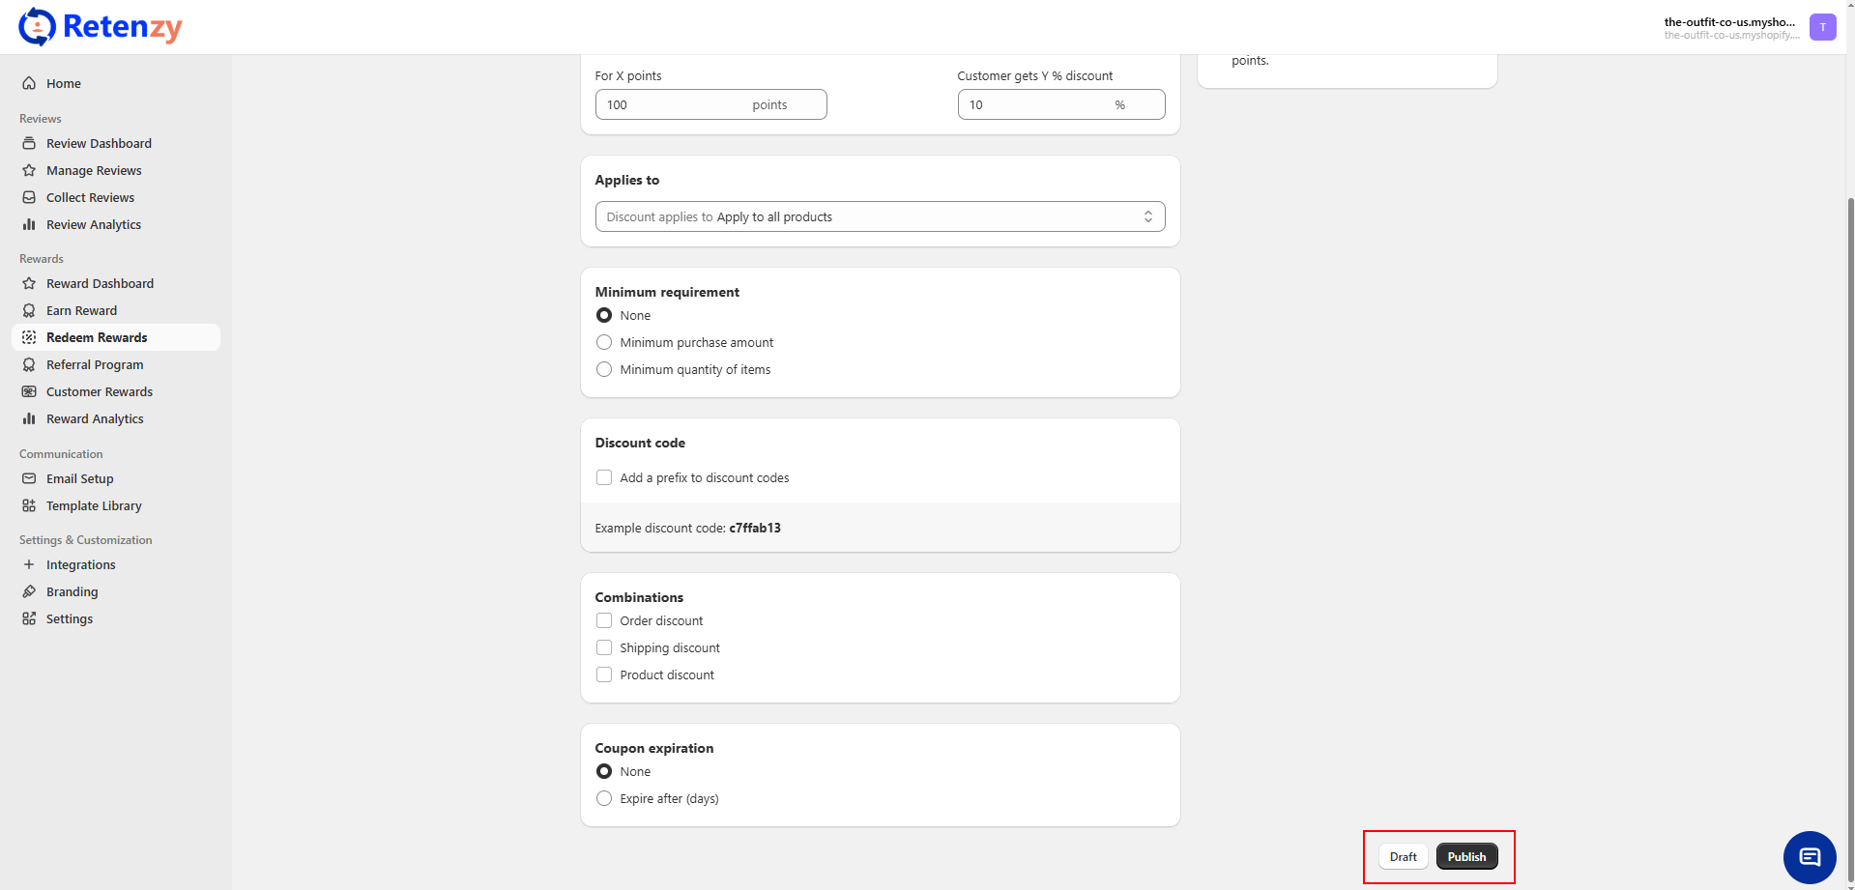Select Expire after (days) radio option
This screenshot has width=1855, height=890.
point(604,798)
